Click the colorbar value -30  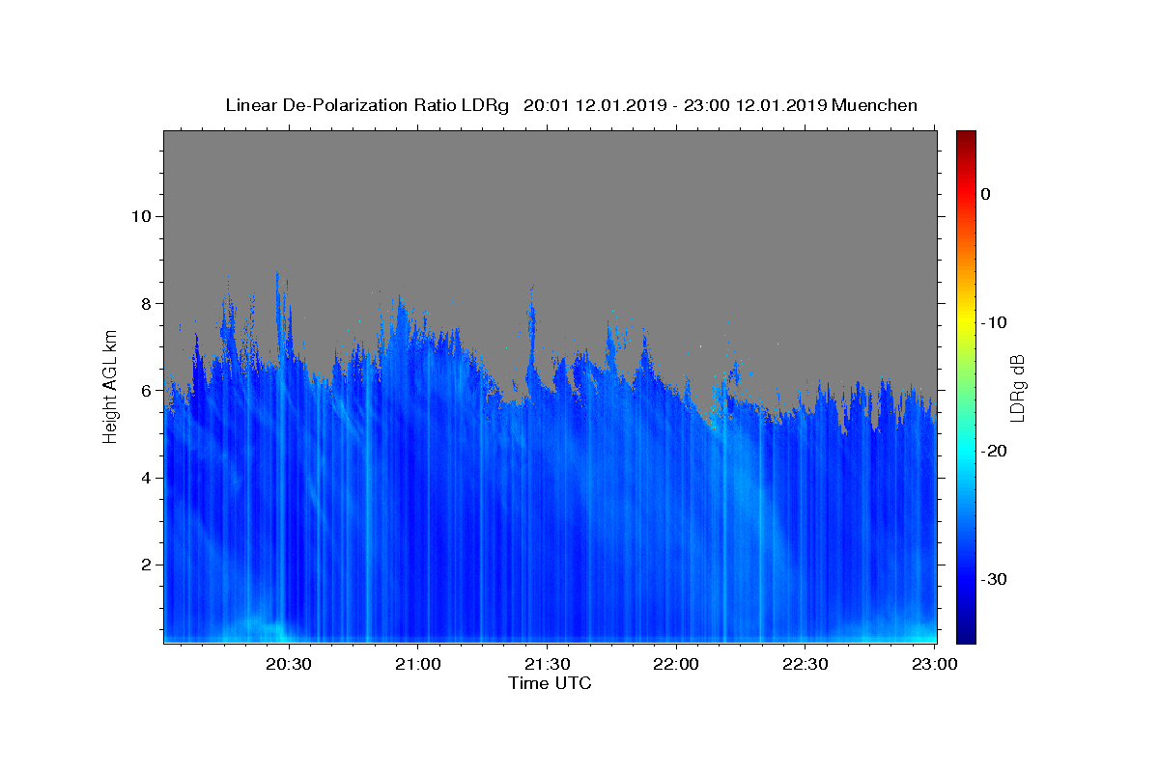click(995, 579)
